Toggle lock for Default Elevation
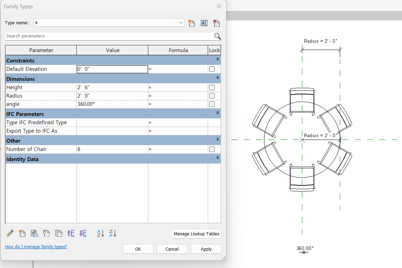 click(x=212, y=69)
